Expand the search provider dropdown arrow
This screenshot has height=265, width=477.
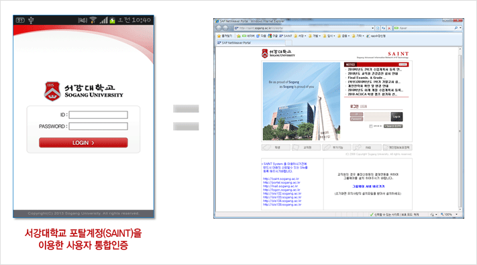(x=460, y=28)
